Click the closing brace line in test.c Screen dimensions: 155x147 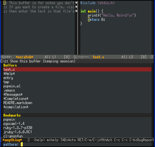coord(81,24)
